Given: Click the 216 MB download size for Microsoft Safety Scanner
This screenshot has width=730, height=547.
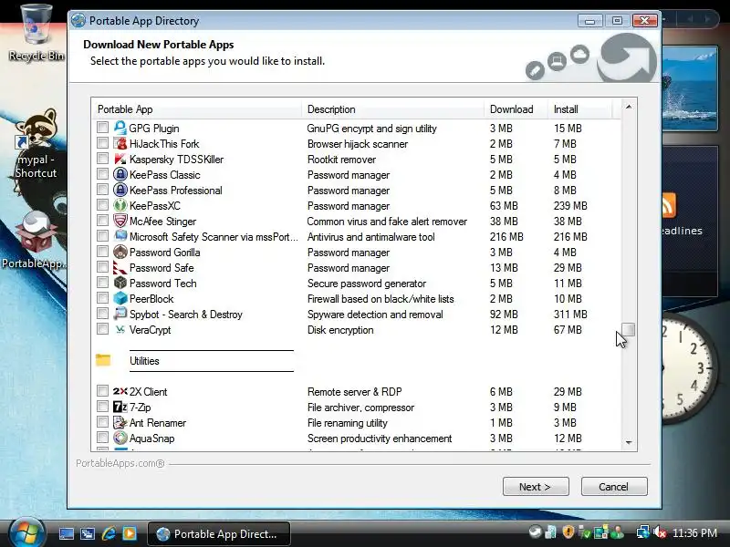Looking at the screenshot, I should click(x=506, y=237).
